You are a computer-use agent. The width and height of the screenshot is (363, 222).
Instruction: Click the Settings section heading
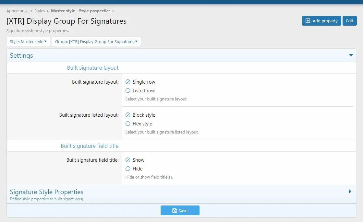(21, 55)
